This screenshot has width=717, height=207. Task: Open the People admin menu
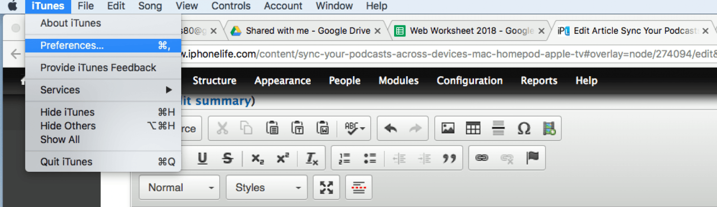[x=345, y=81]
